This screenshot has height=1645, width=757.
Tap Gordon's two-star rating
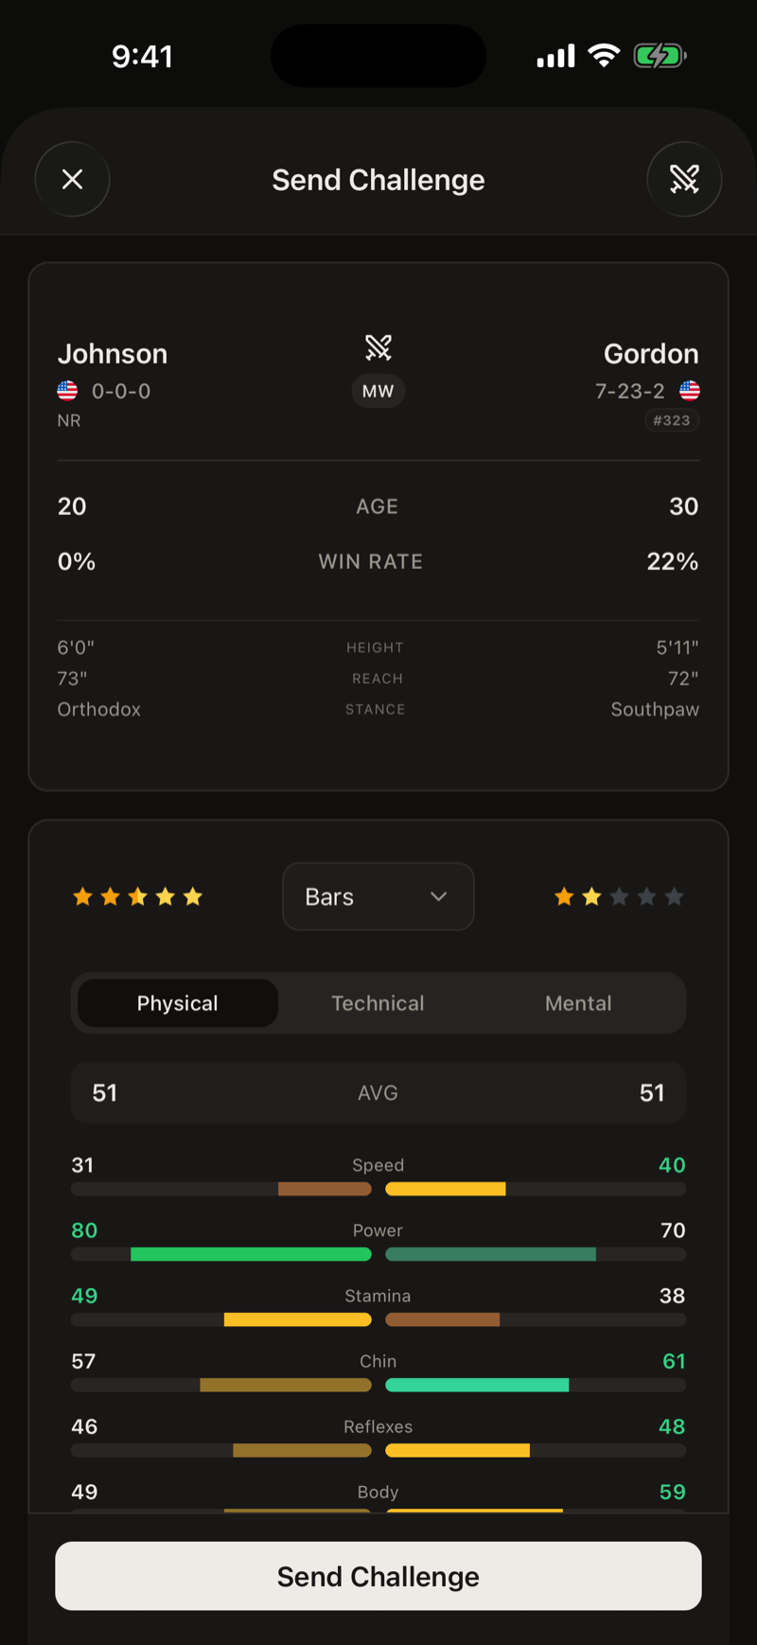coord(619,896)
